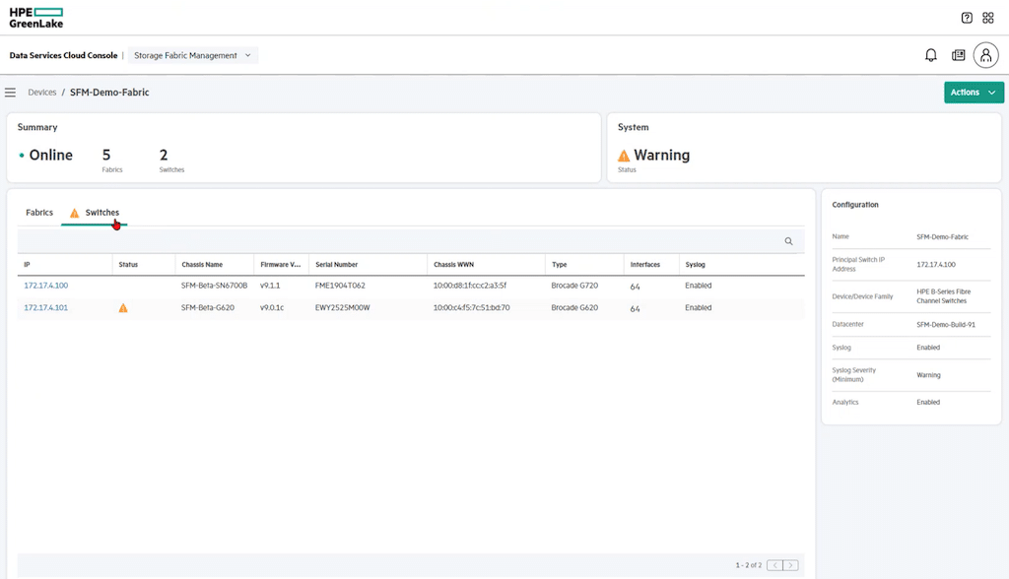The image size is (1009, 579).
Task: Click the System Warning status icon
Action: (x=624, y=156)
